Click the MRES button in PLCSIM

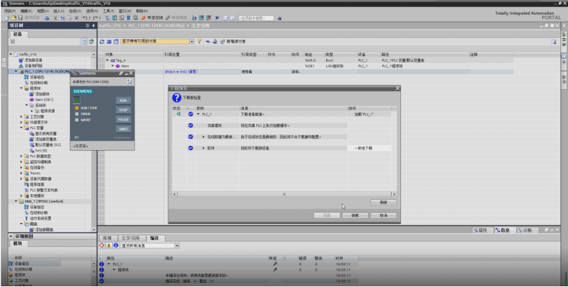[123, 129]
